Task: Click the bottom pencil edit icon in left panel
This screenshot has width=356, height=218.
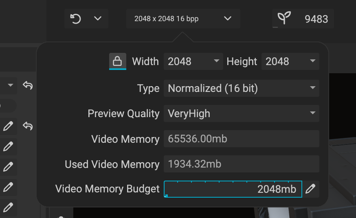Action: point(8,207)
